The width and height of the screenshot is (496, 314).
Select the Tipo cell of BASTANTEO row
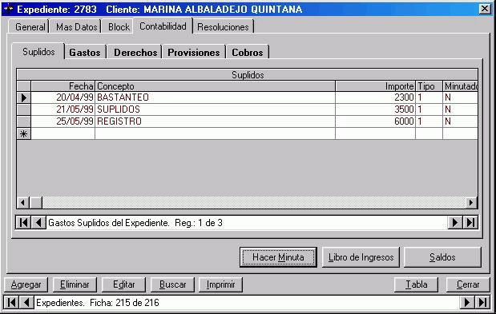(429, 97)
